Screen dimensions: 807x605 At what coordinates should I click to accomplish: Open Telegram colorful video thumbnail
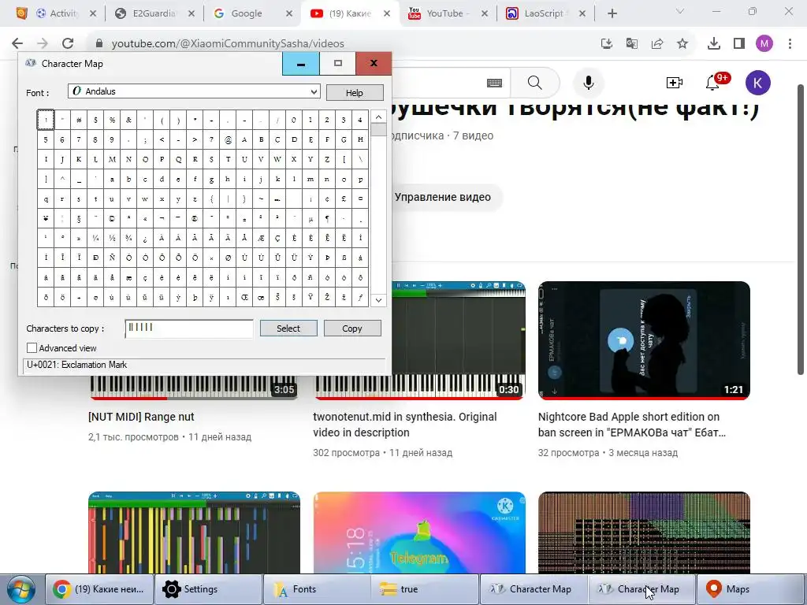(x=419, y=533)
